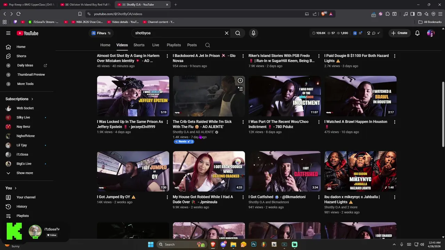Start voice search with the microphone
The width and height of the screenshot is (445, 250).
tap(253, 33)
